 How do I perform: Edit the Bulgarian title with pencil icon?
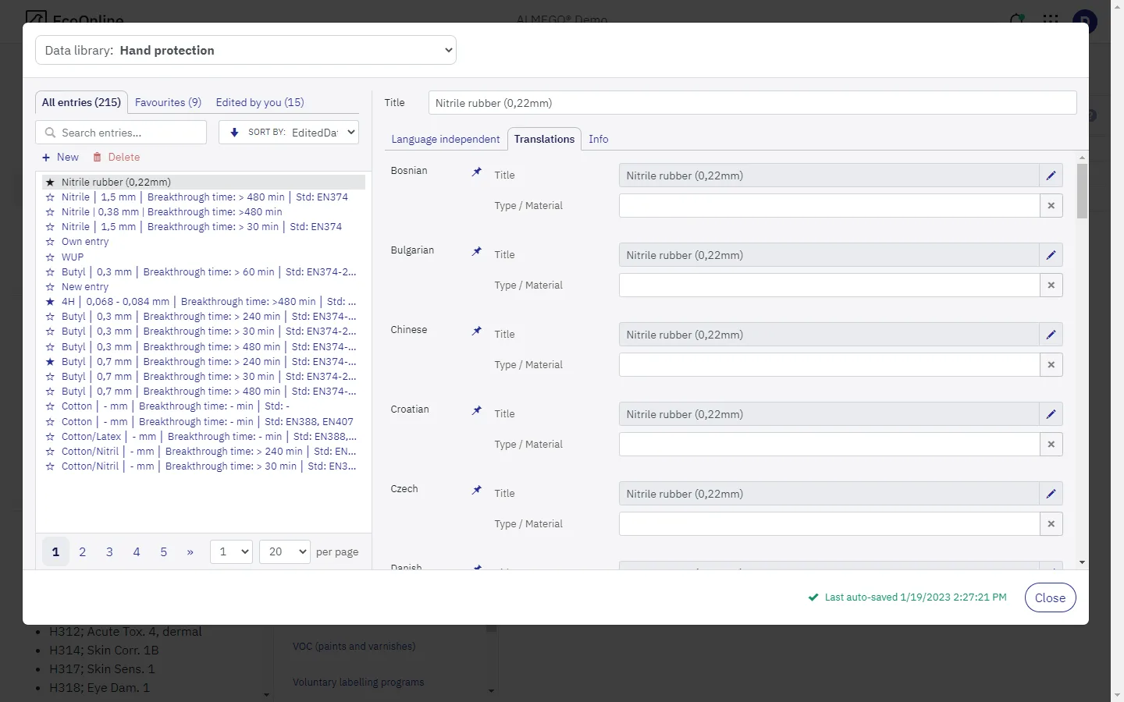click(1051, 255)
